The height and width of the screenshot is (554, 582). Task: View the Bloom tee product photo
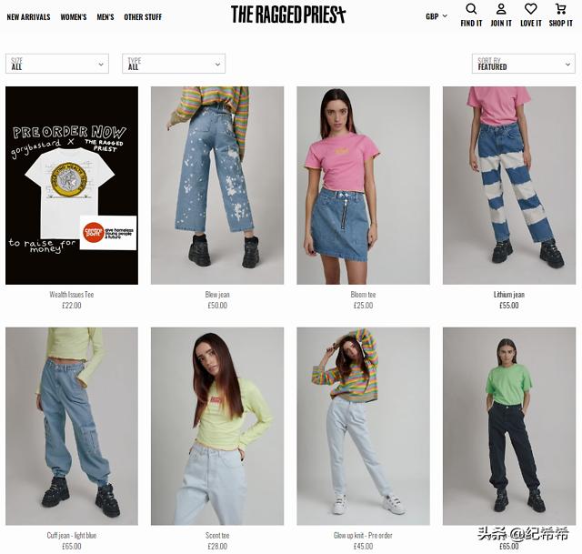tap(363, 186)
